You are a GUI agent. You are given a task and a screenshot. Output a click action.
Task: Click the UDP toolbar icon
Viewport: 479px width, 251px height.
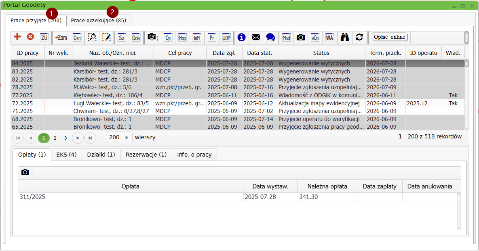click(226, 37)
